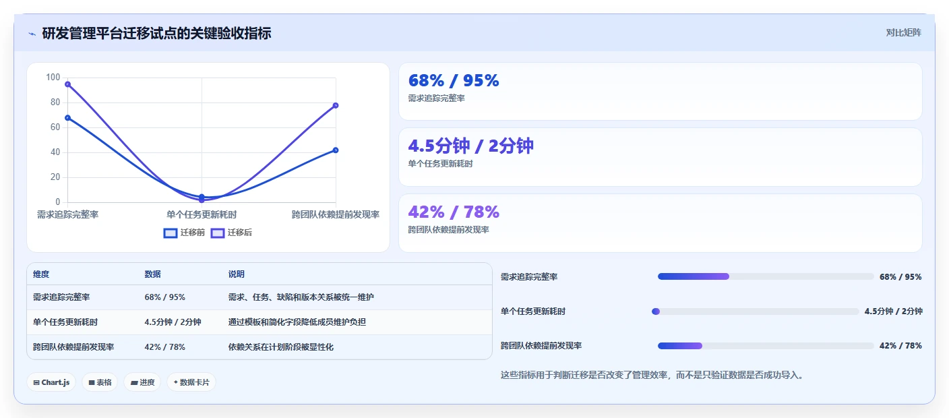949x418 pixels.
Task: Click the 需求追踪完整率 caption in the data card
Action: click(436, 98)
